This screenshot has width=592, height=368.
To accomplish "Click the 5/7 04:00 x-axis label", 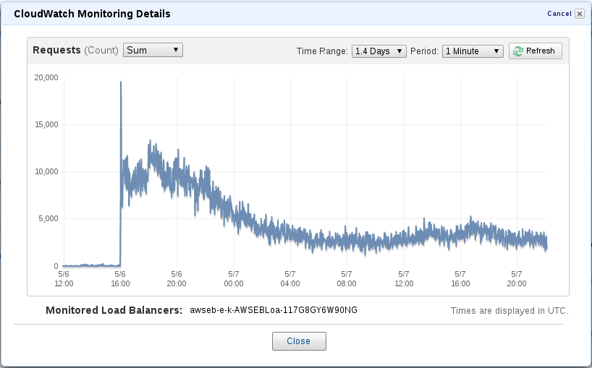I will 290,278.
